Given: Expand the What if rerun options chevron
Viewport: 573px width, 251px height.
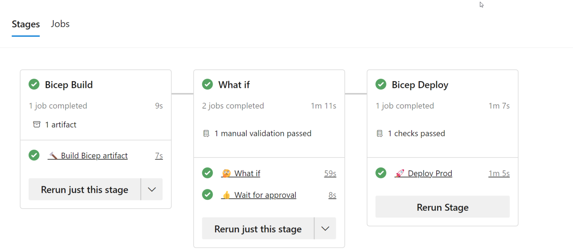Looking at the screenshot, I should (x=325, y=228).
